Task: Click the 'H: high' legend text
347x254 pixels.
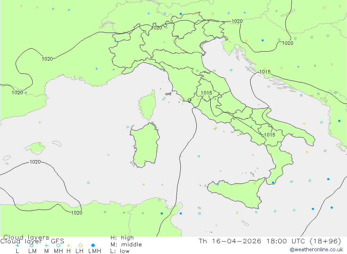Action: click(122, 238)
